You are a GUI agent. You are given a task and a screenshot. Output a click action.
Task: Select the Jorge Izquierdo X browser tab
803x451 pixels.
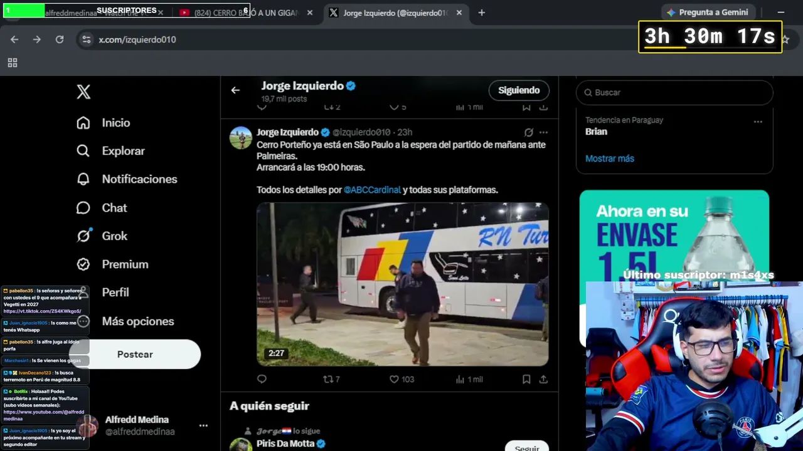(395, 13)
